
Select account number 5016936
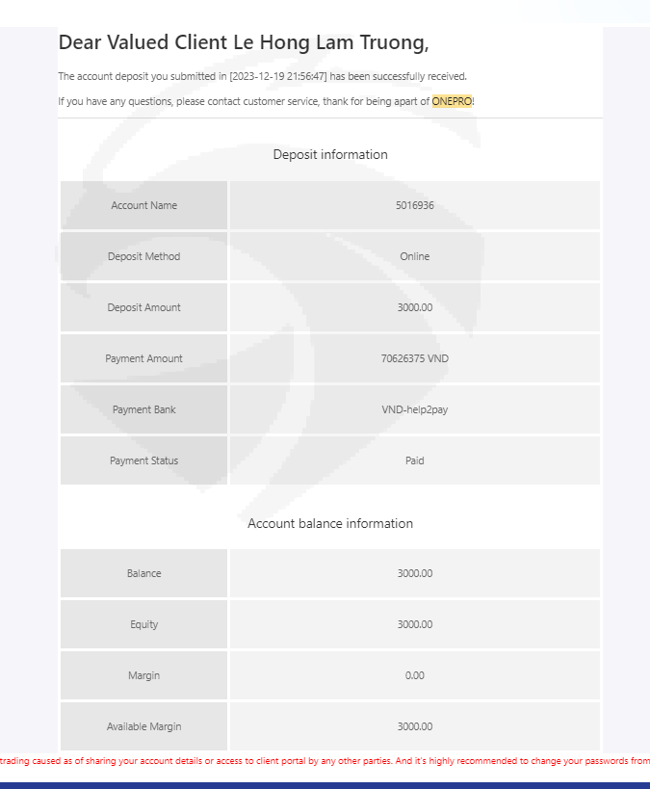414,205
